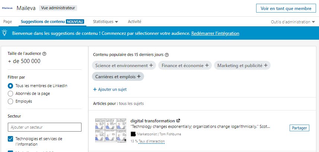Add the Marketing et publicité topic
Viewport: 319px width, 152px height.
242,66
